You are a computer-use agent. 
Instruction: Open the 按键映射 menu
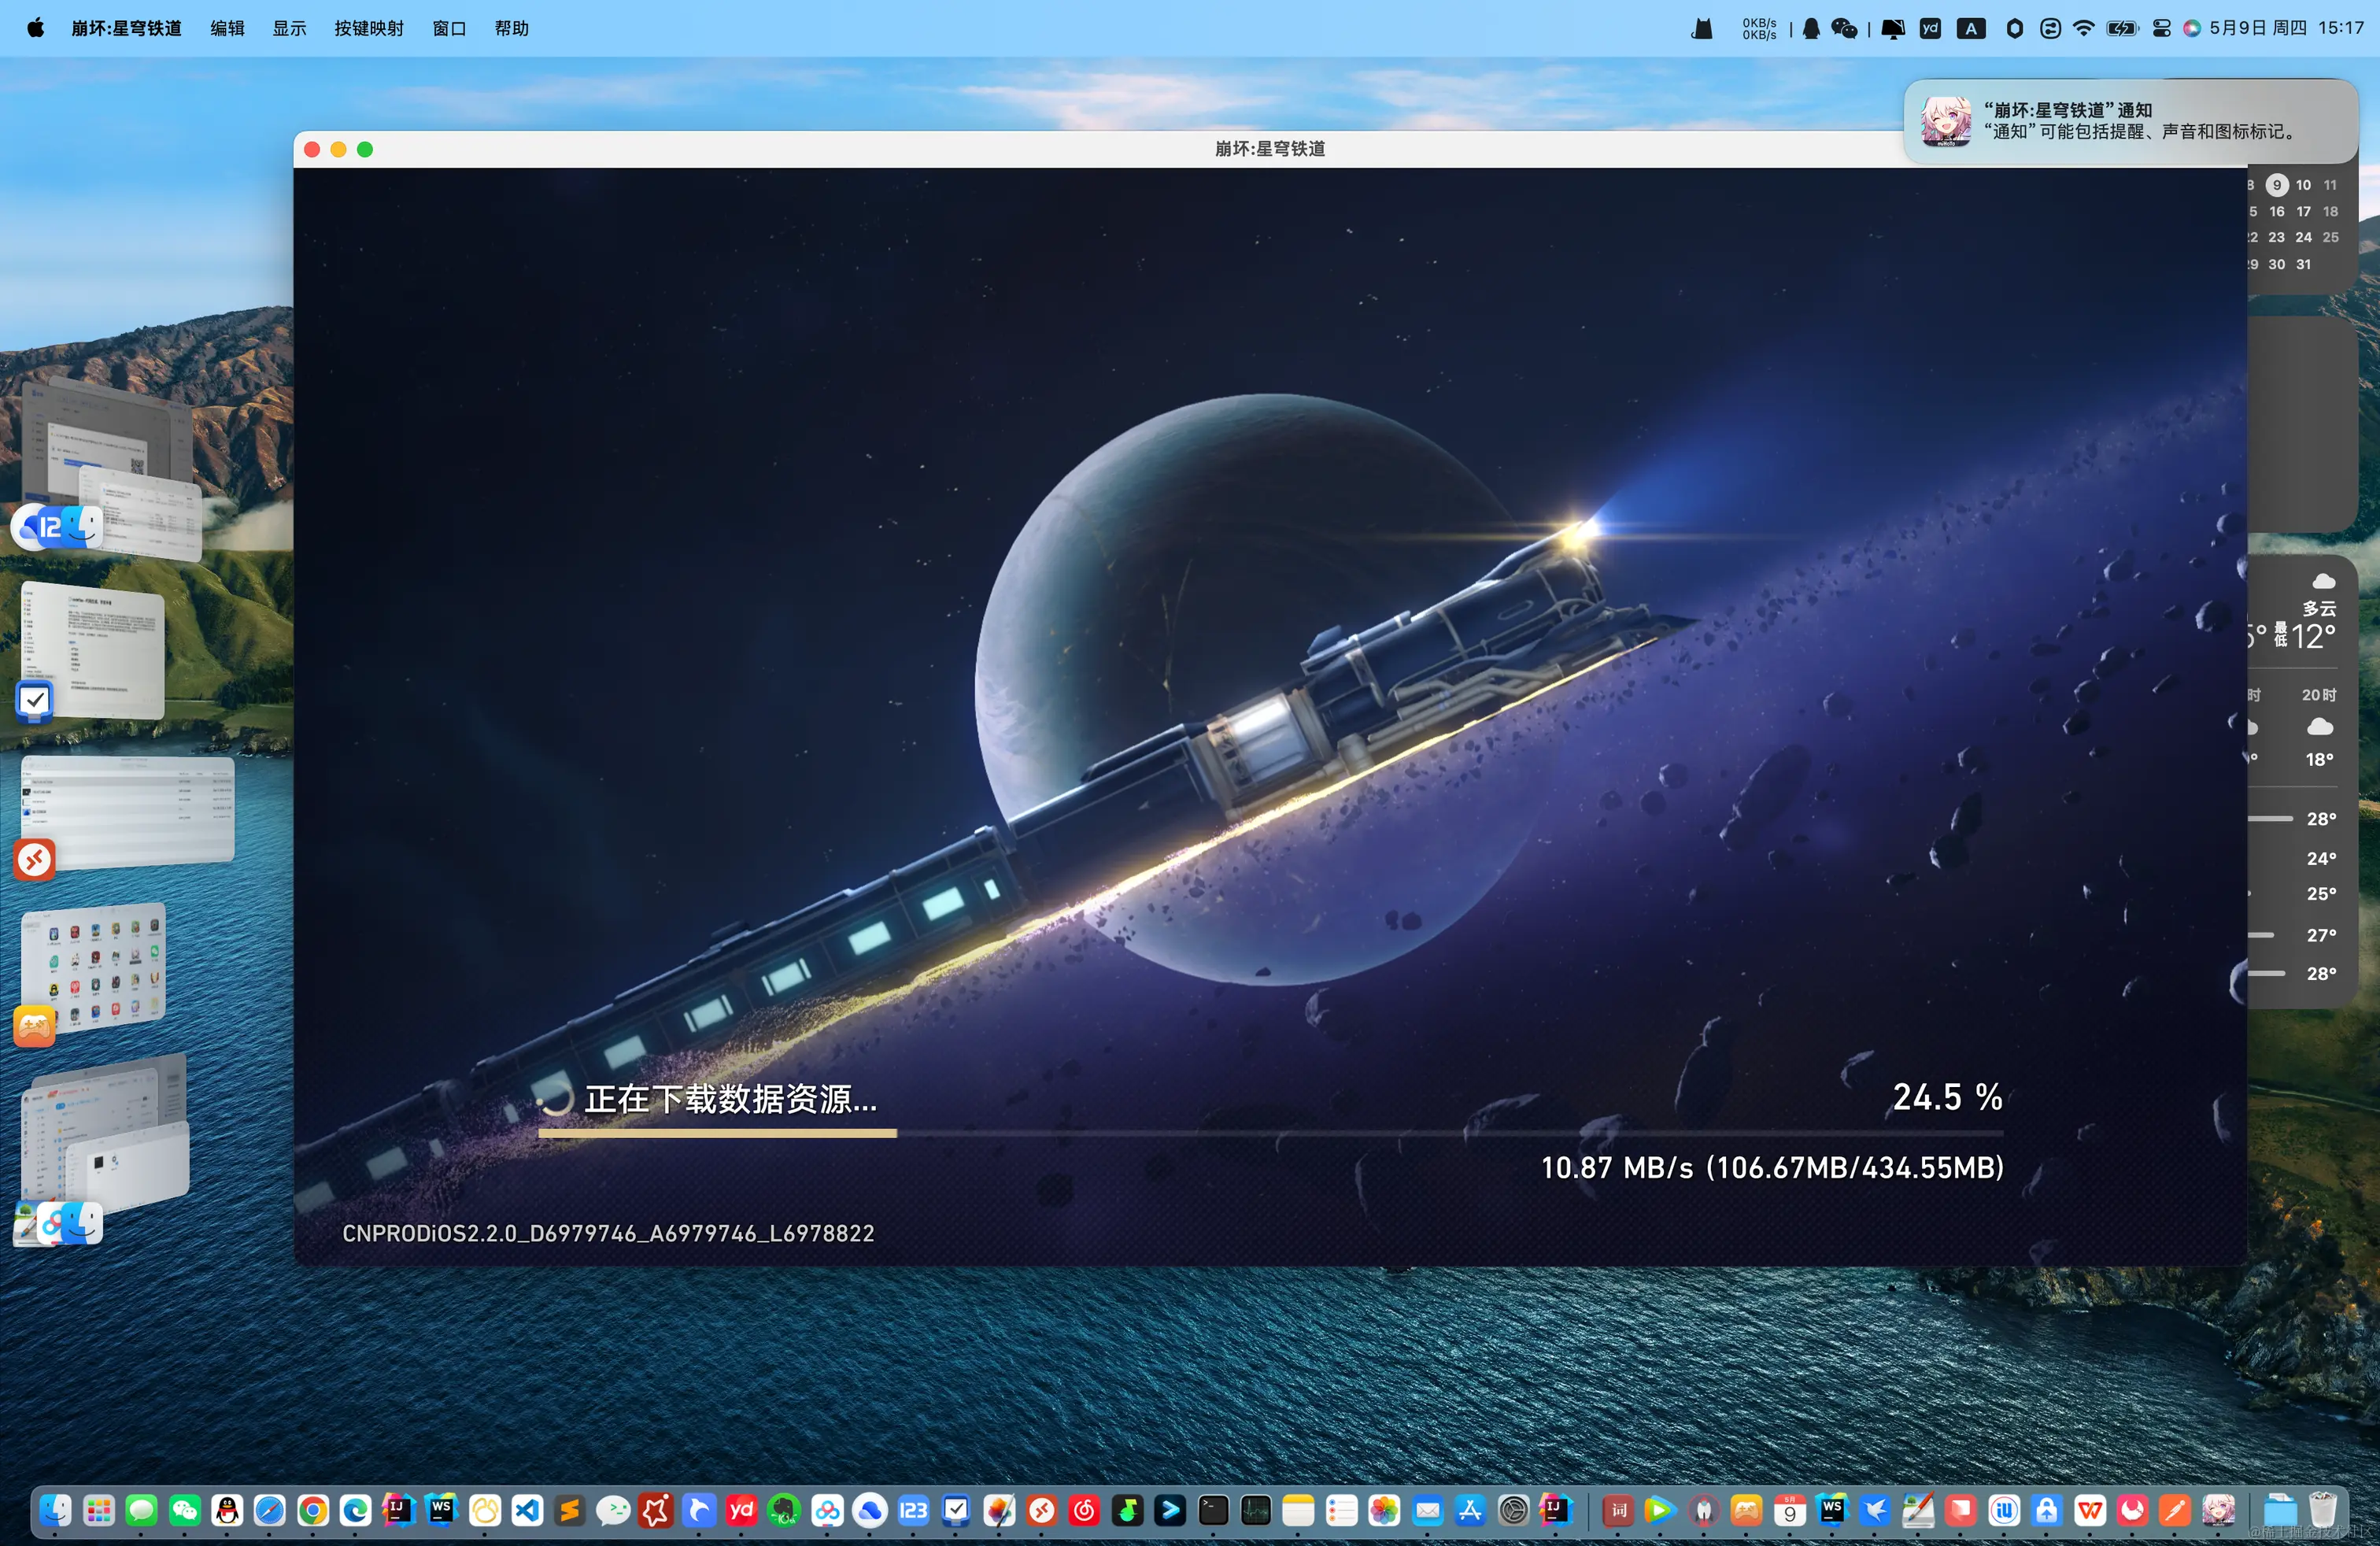coord(368,28)
